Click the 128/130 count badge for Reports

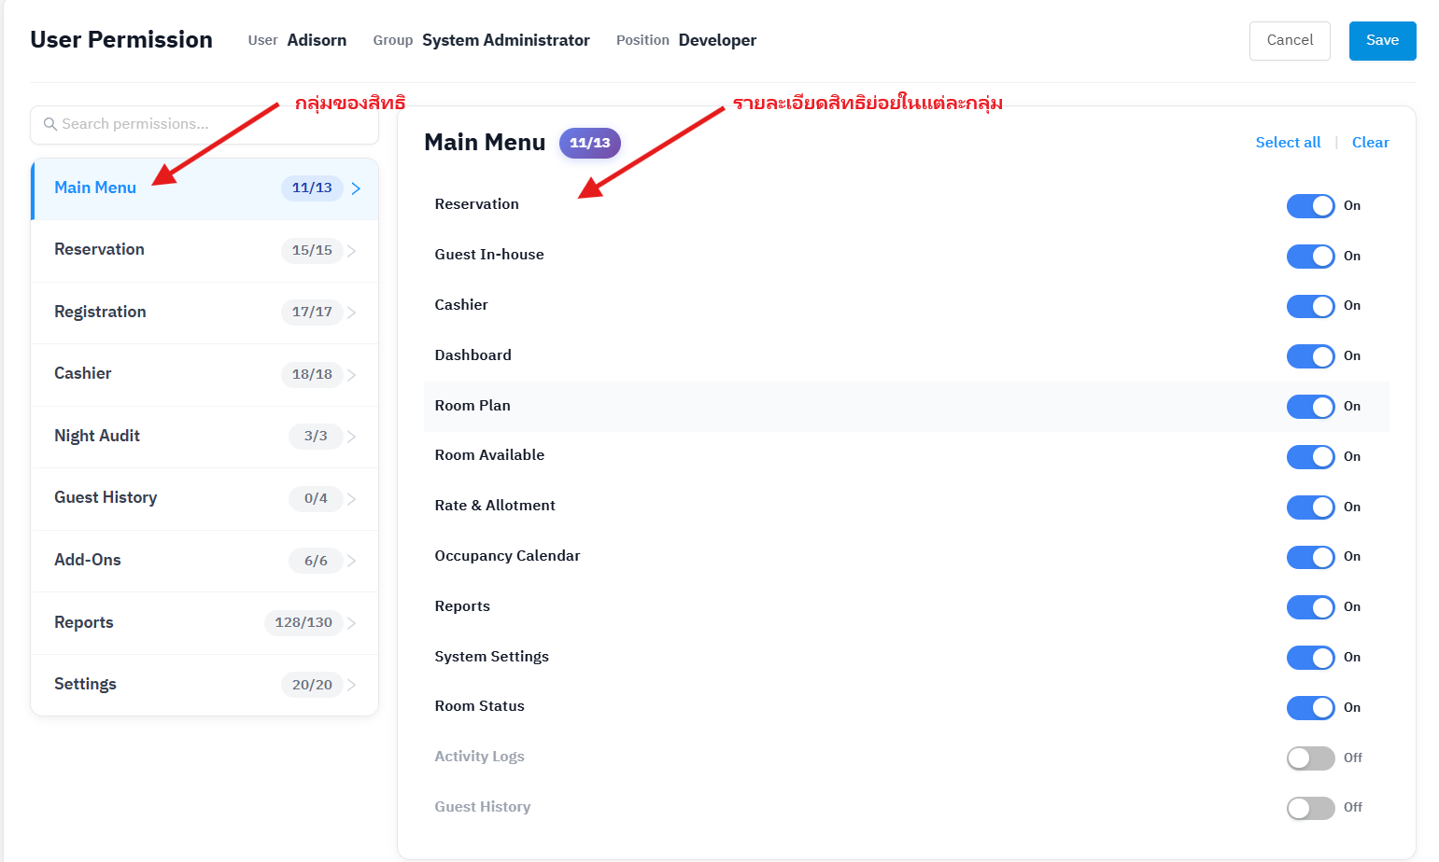(x=303, y=622)
